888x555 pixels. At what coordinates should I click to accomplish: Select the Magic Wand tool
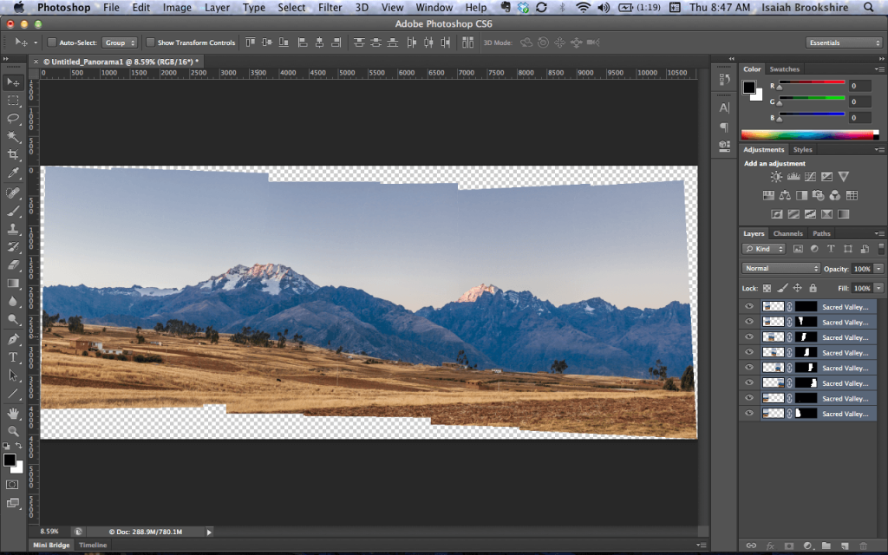[13, 136]
